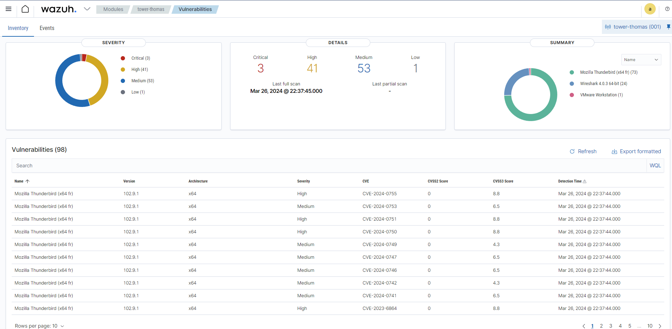Toggle Medium (53) legend entry
The image size is (672, 329).
click(x=137, y=81)
